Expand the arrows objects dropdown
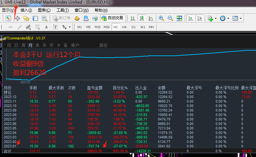 pos(70,27)
